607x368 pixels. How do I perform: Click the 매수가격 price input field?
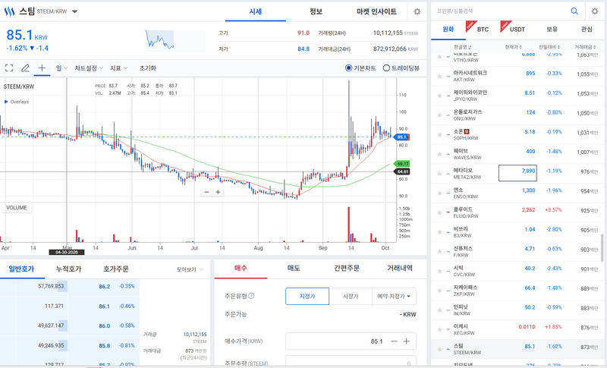(351, 341)
